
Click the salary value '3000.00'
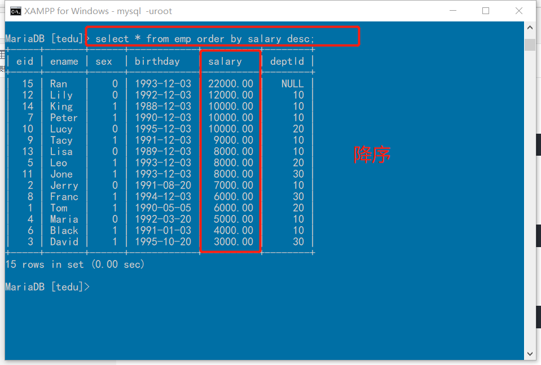234,242
